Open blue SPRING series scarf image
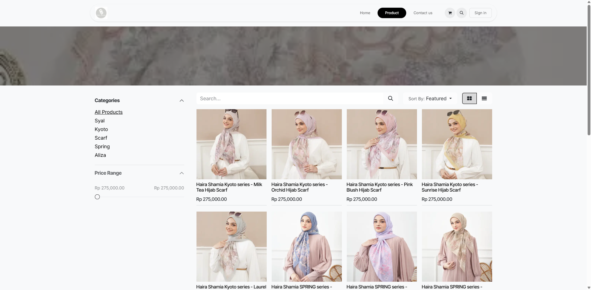The image size is (591, 290). (307, 247)
